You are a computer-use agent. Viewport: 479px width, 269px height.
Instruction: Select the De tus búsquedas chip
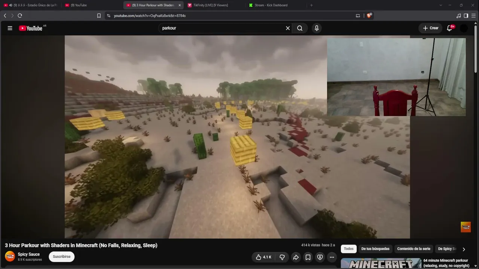click(375, 249)
